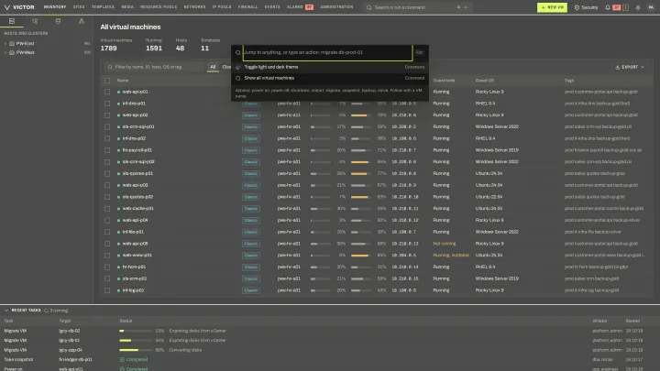Open the Sites menu

click(x=79, y=7)
